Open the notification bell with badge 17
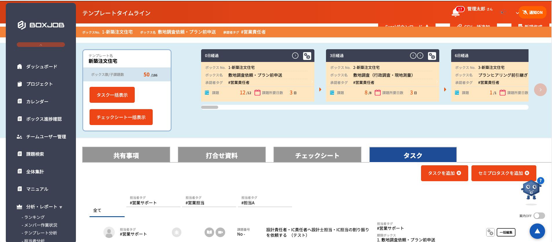The height and width of the screenshot is (242, 552). pyautogui.click(x=456, y=12)
